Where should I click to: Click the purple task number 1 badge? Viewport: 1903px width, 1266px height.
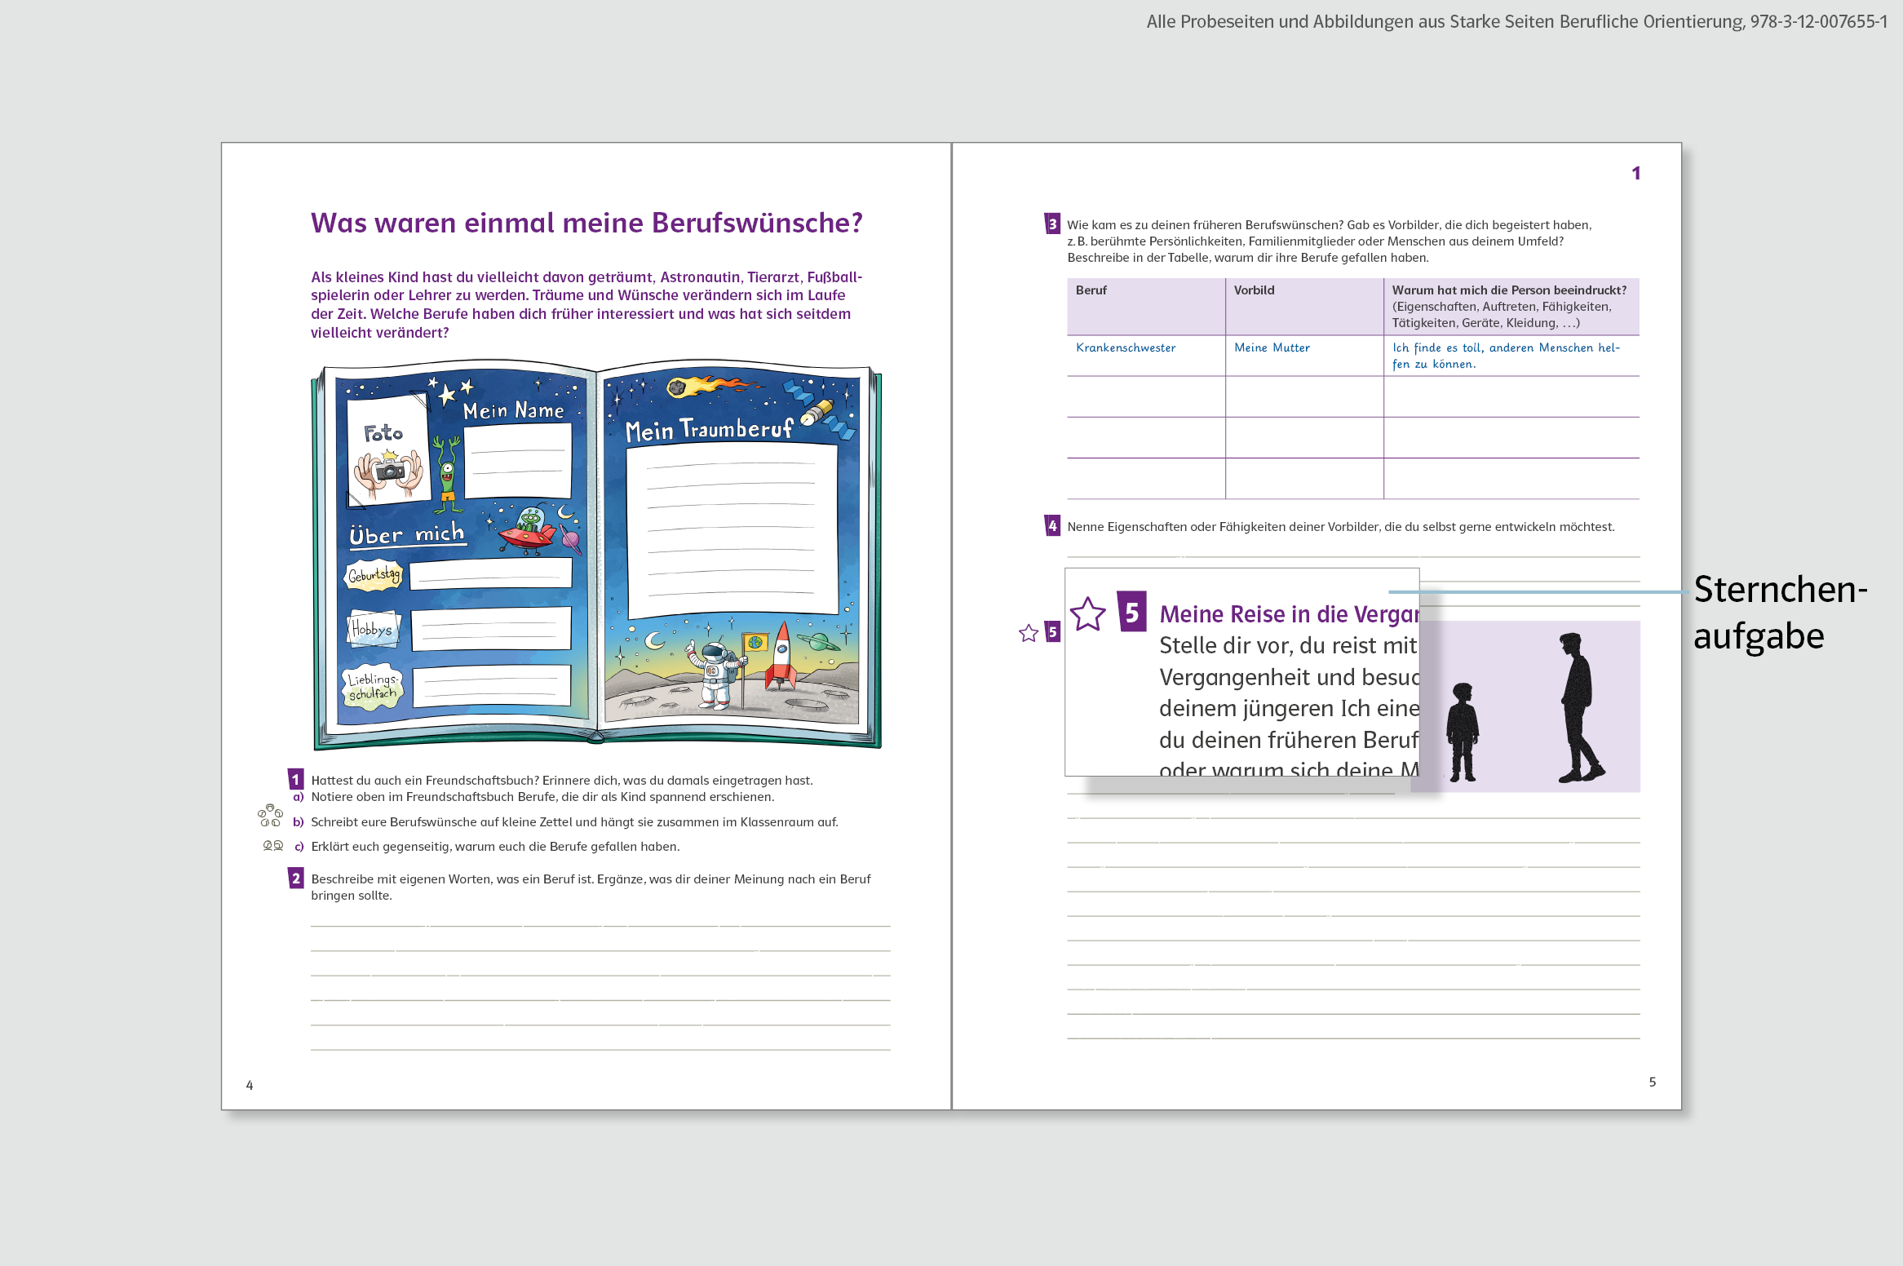coord(295,779)
